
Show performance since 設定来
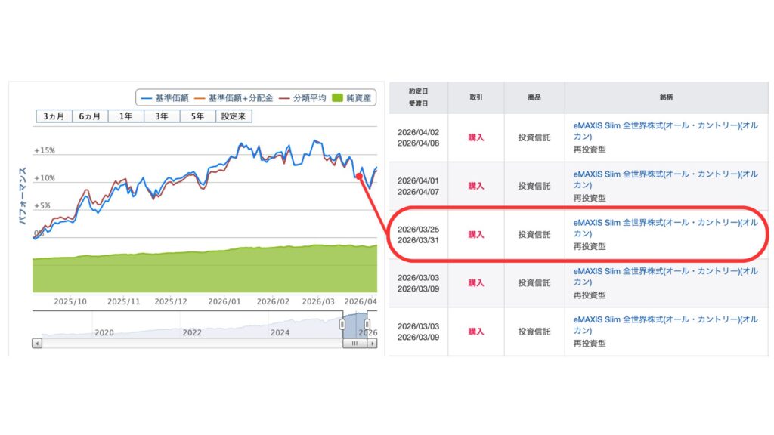coord(234,116)
